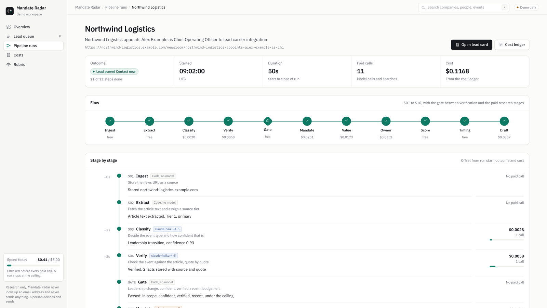
Task: Open Overview in the sidebar
Action: 34,27
